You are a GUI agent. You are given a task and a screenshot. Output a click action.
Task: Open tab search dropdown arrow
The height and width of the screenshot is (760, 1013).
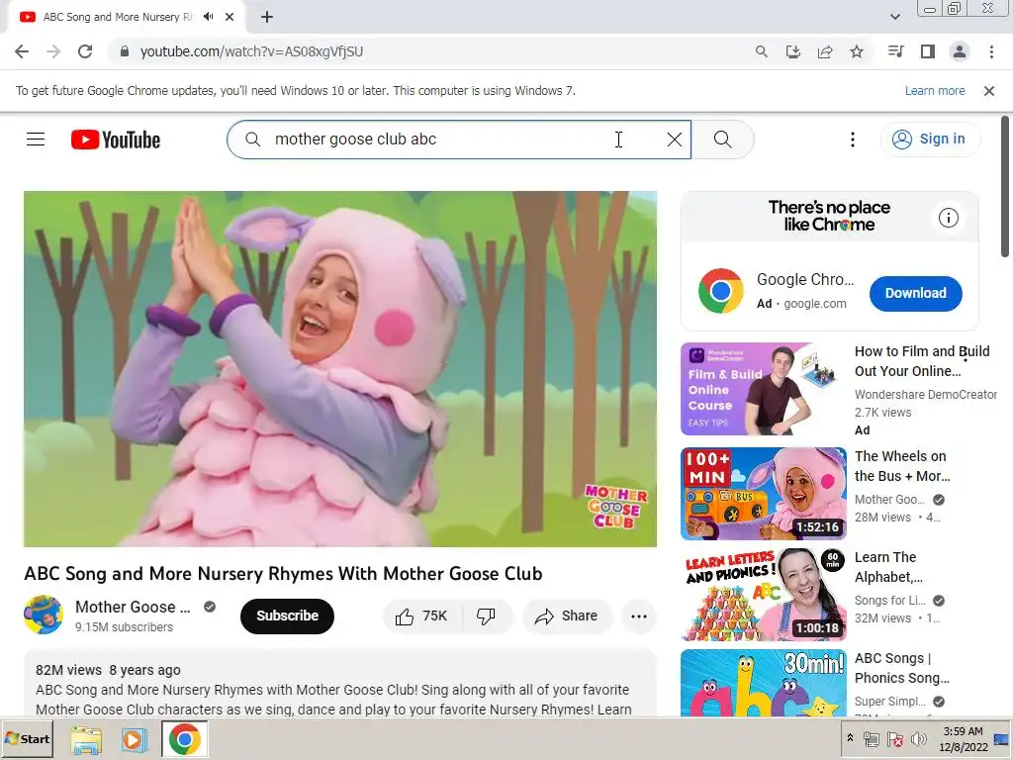pos(894,17)
